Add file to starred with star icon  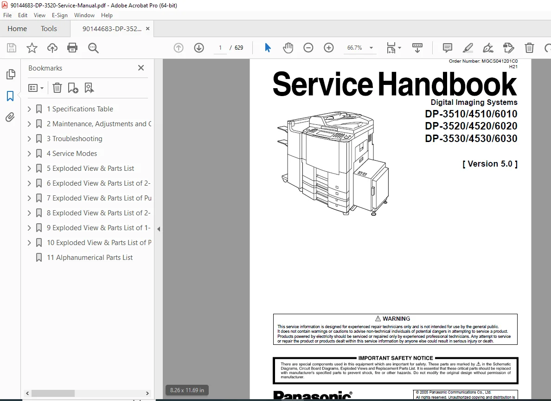32,48
